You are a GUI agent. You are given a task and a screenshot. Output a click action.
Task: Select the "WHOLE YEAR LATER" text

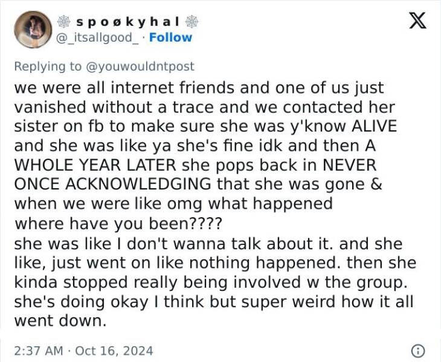point(95,165)
